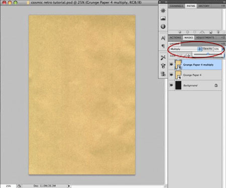Open the Tool Presets panel icon
226x188 pixels.
163,58
